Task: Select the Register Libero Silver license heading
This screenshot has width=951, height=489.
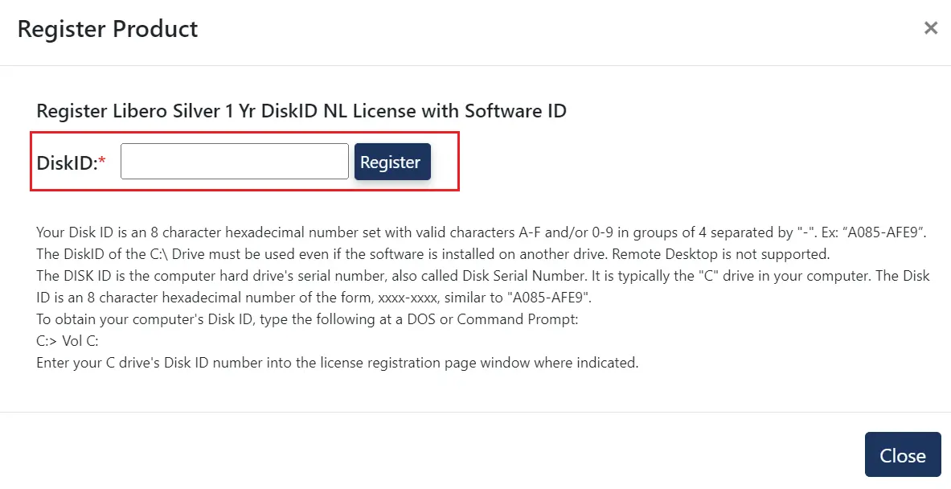Action: click(x=301, y=111)
